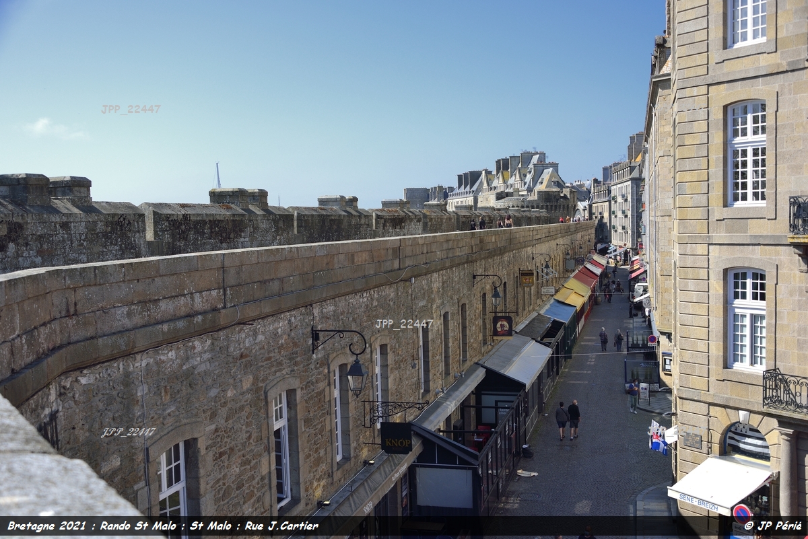Click the black 'KNOP' hanging shop sign
Screen dimensions: 808x539
[397, 438]
